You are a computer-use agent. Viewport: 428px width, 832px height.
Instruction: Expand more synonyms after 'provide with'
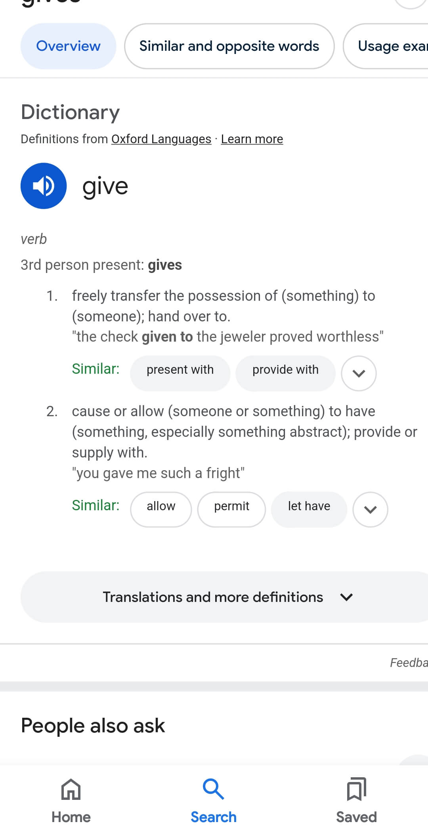359,373
